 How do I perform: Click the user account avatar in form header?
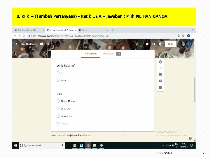click(188, 44)
